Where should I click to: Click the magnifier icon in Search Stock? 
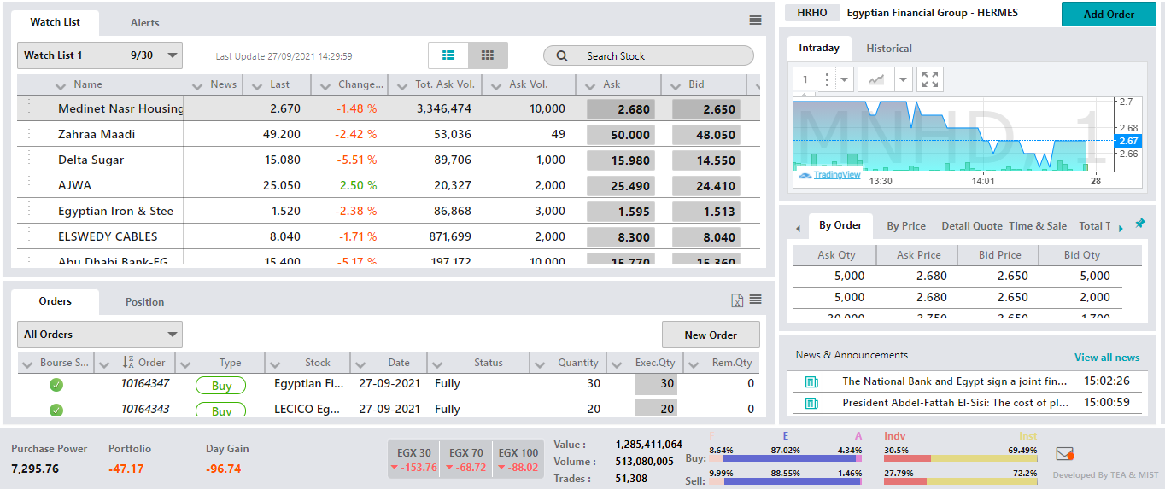click(x=562, y=56)
